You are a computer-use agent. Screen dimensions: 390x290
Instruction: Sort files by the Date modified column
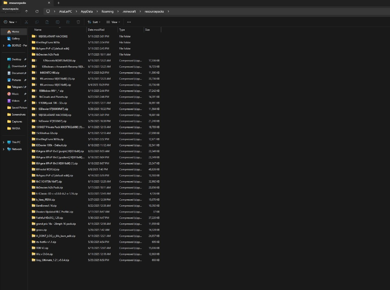coord(96,30)
